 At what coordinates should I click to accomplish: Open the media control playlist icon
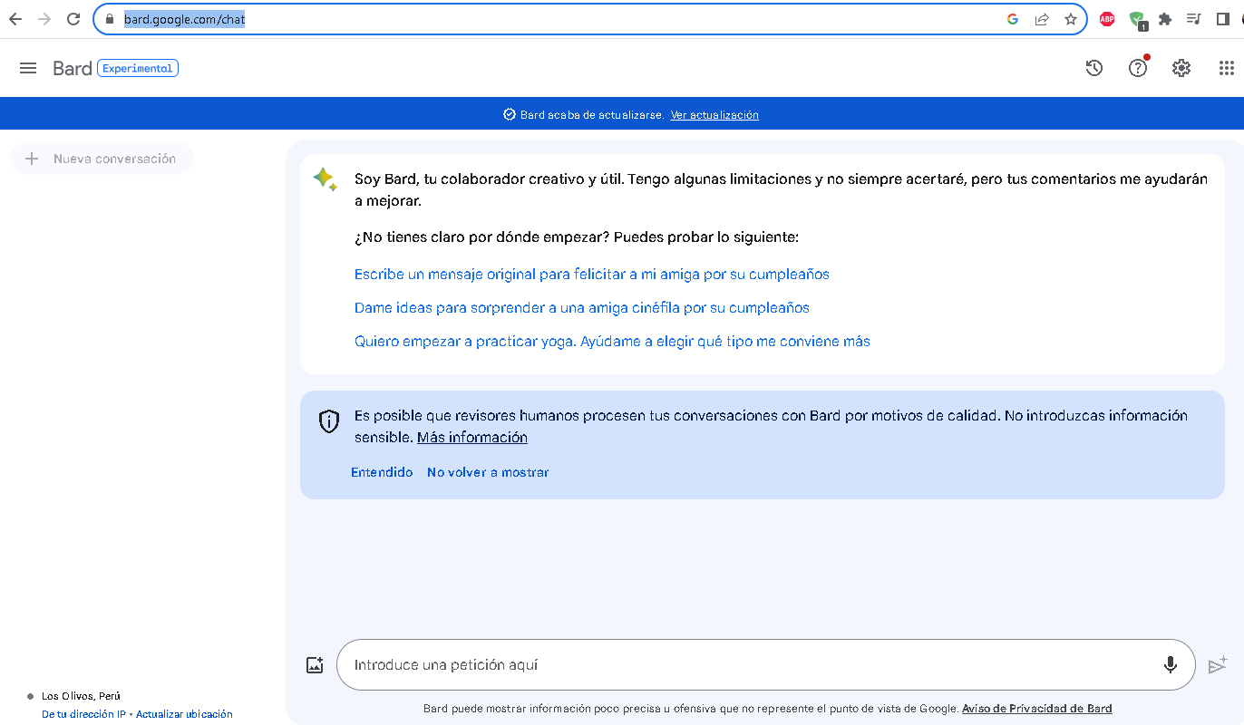[1194, 19]
